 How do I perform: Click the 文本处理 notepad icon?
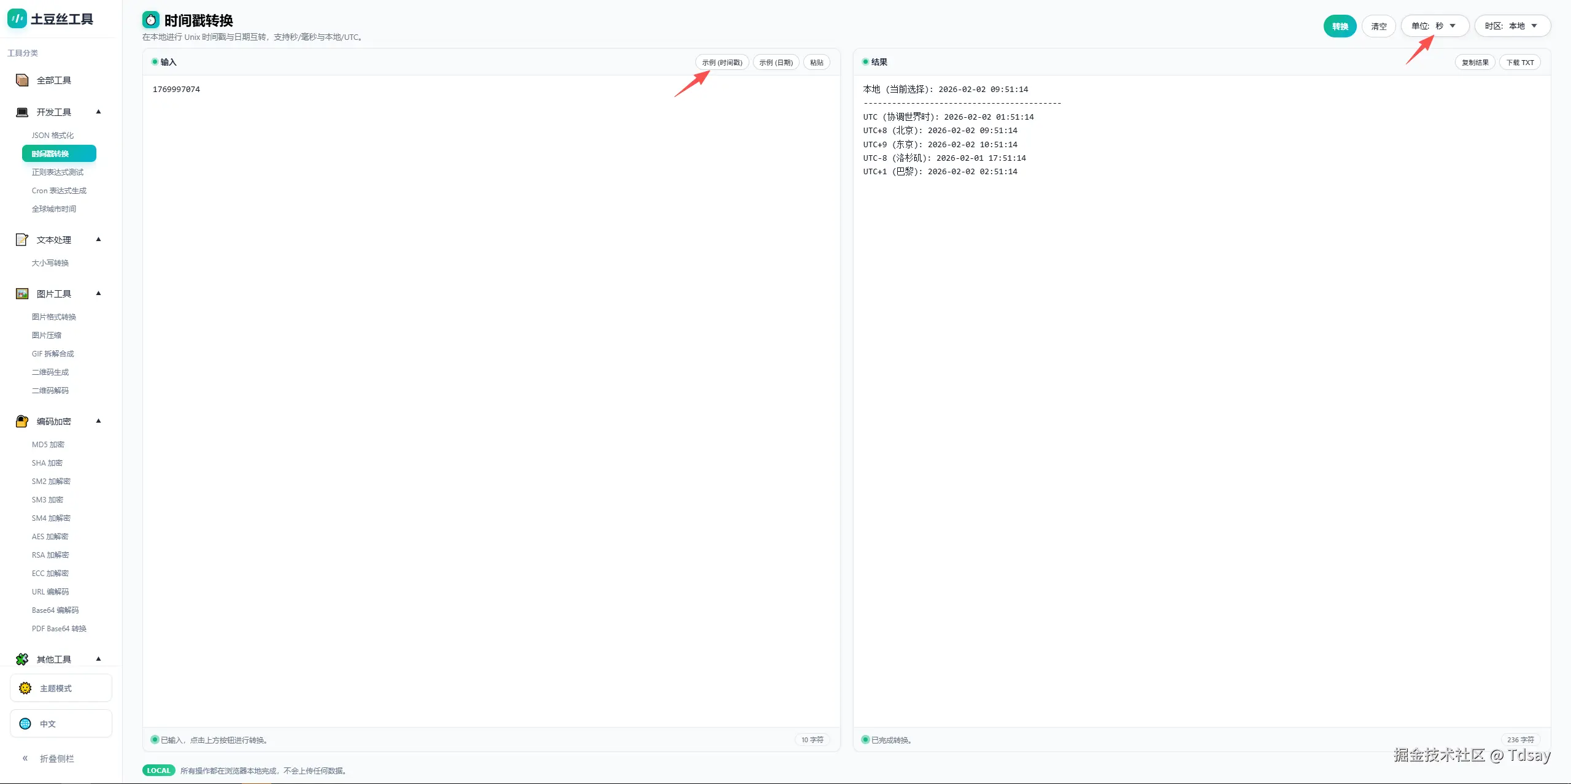22,240
